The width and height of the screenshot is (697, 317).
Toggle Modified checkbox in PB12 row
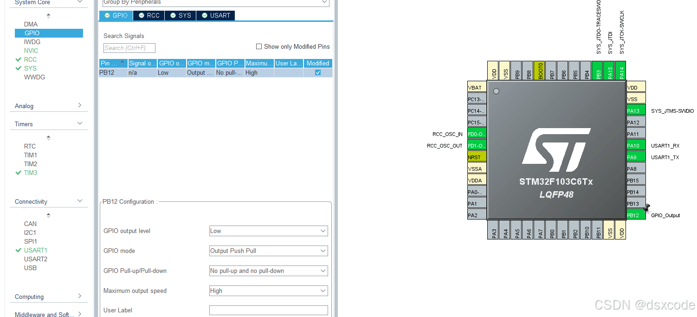click(x=318, y=72)
